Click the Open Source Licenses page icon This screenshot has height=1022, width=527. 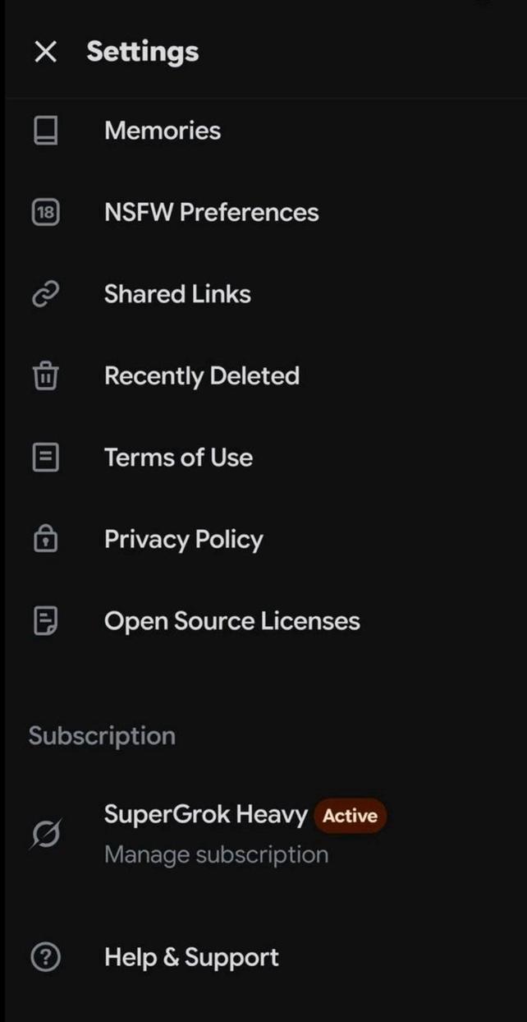coord(45,621)
